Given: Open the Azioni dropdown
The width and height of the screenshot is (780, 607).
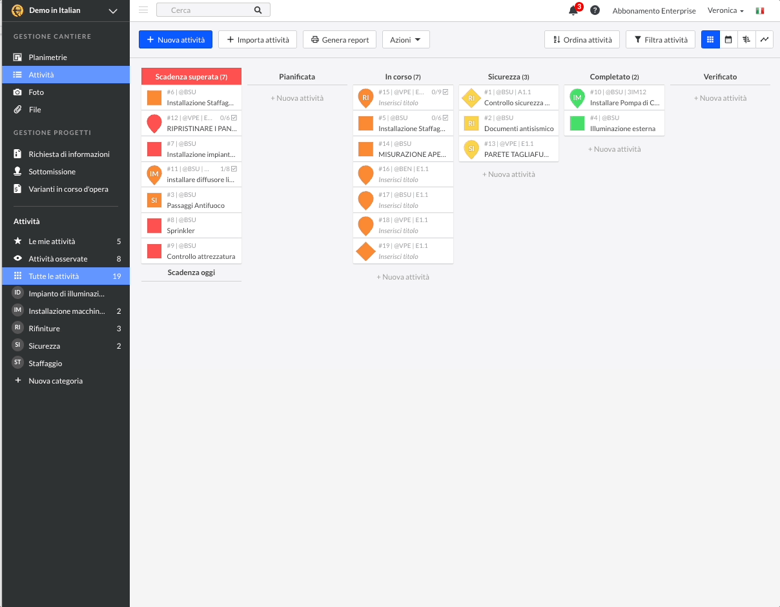Looking at the screenshot, I should tap(405, 39).
